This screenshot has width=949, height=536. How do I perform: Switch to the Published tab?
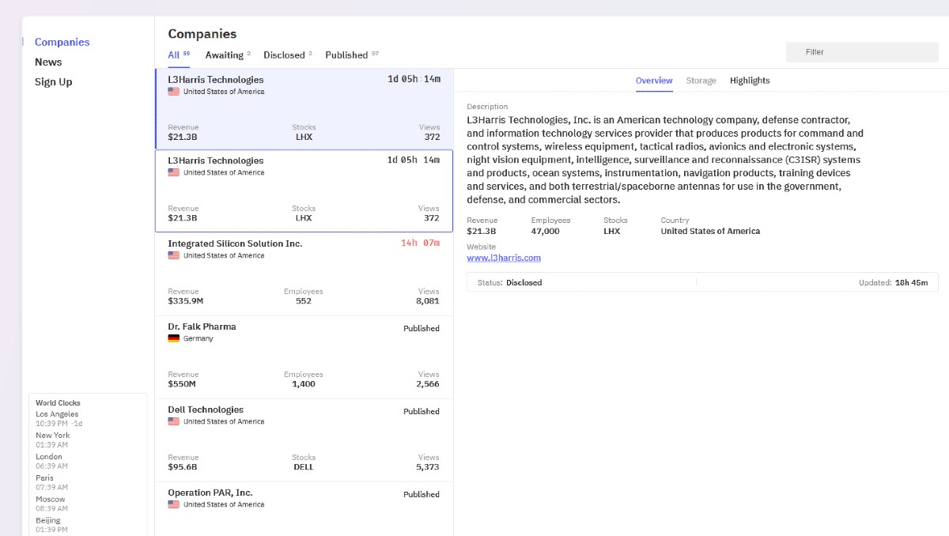[352, 55]
